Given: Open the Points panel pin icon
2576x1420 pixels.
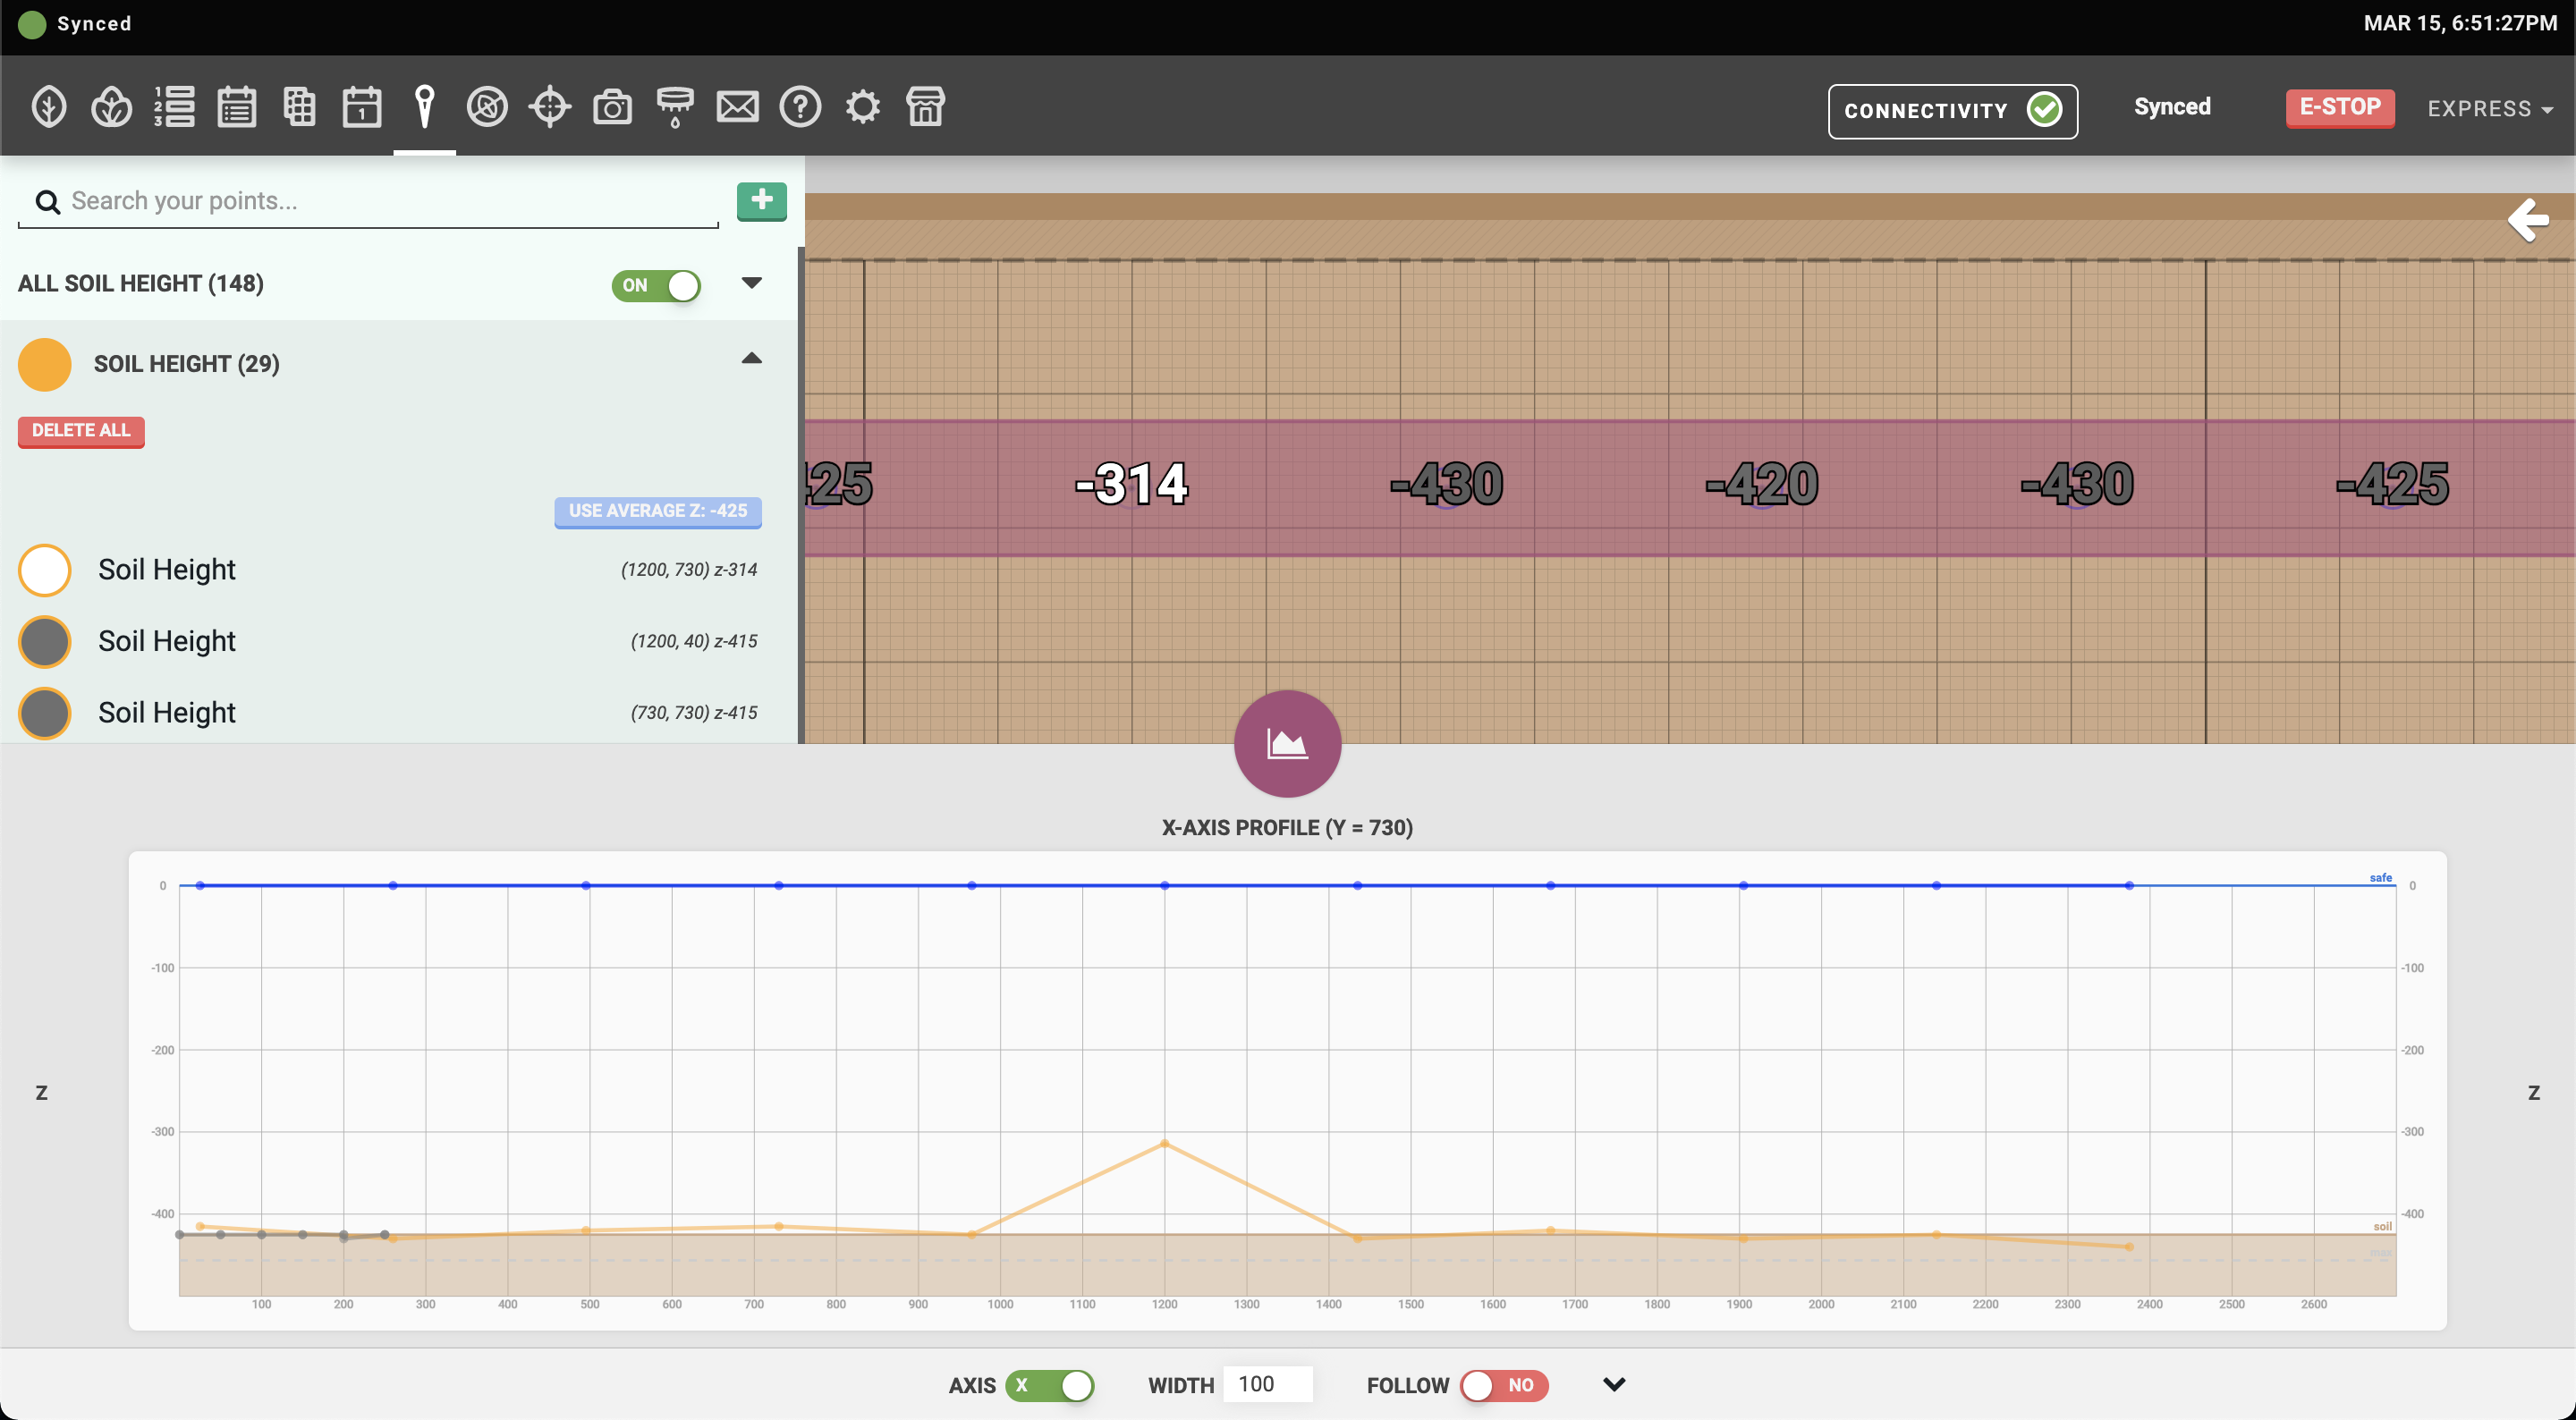Looking at the screenshot, I should tap(425, 106).
